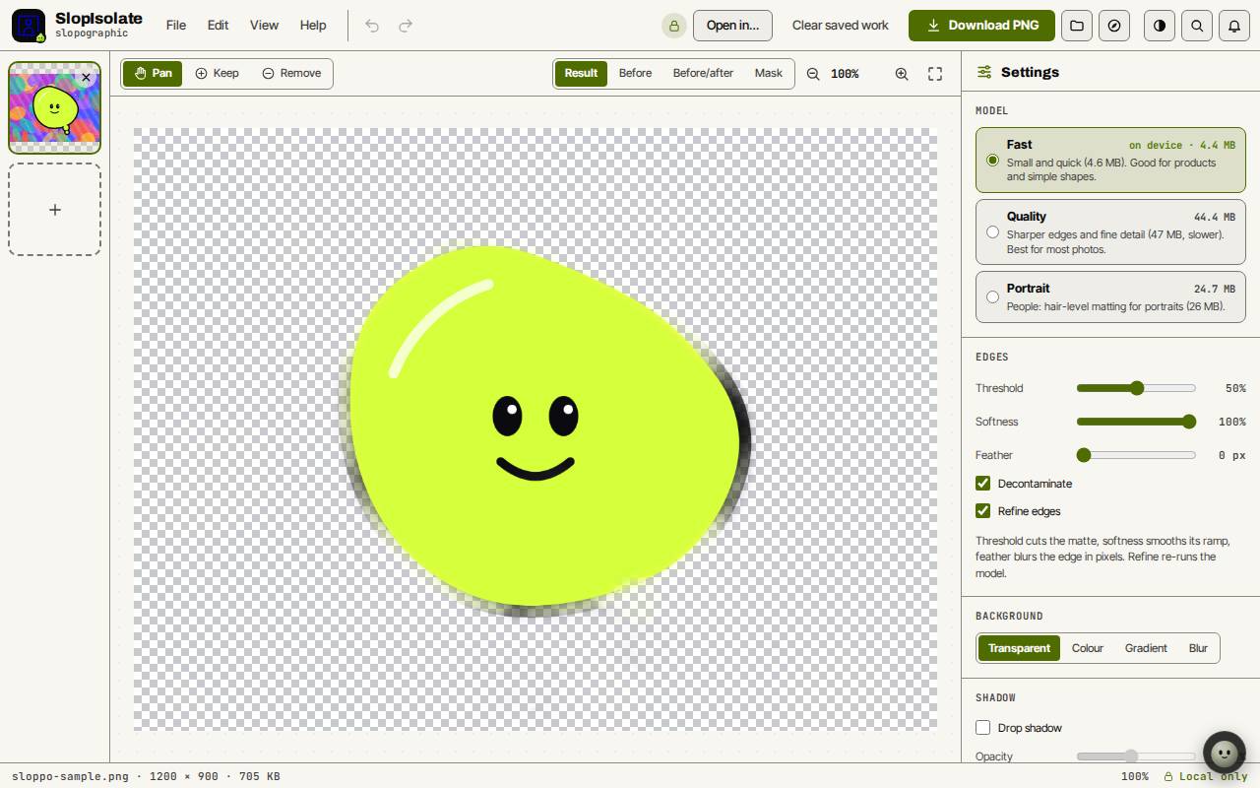Switch to the Before view tab
The width and height of the screenshot is (1260, 788).
pos(635,74)
